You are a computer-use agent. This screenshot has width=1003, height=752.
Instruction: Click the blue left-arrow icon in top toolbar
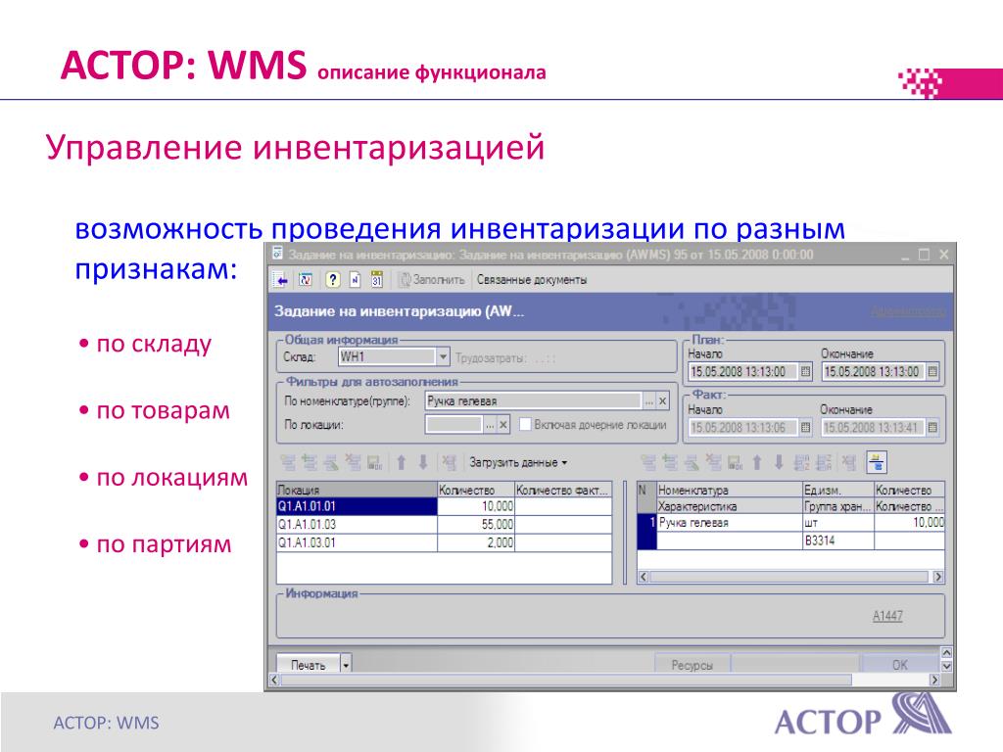coord(280,280)
